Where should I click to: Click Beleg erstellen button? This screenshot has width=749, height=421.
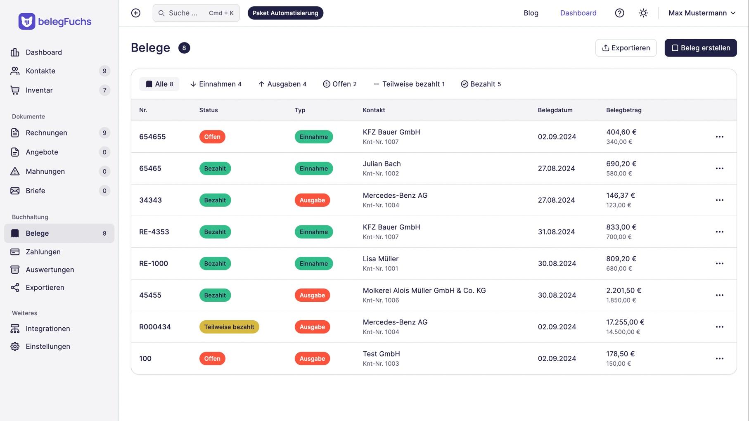pyautogui.click(x=701, y=48)
